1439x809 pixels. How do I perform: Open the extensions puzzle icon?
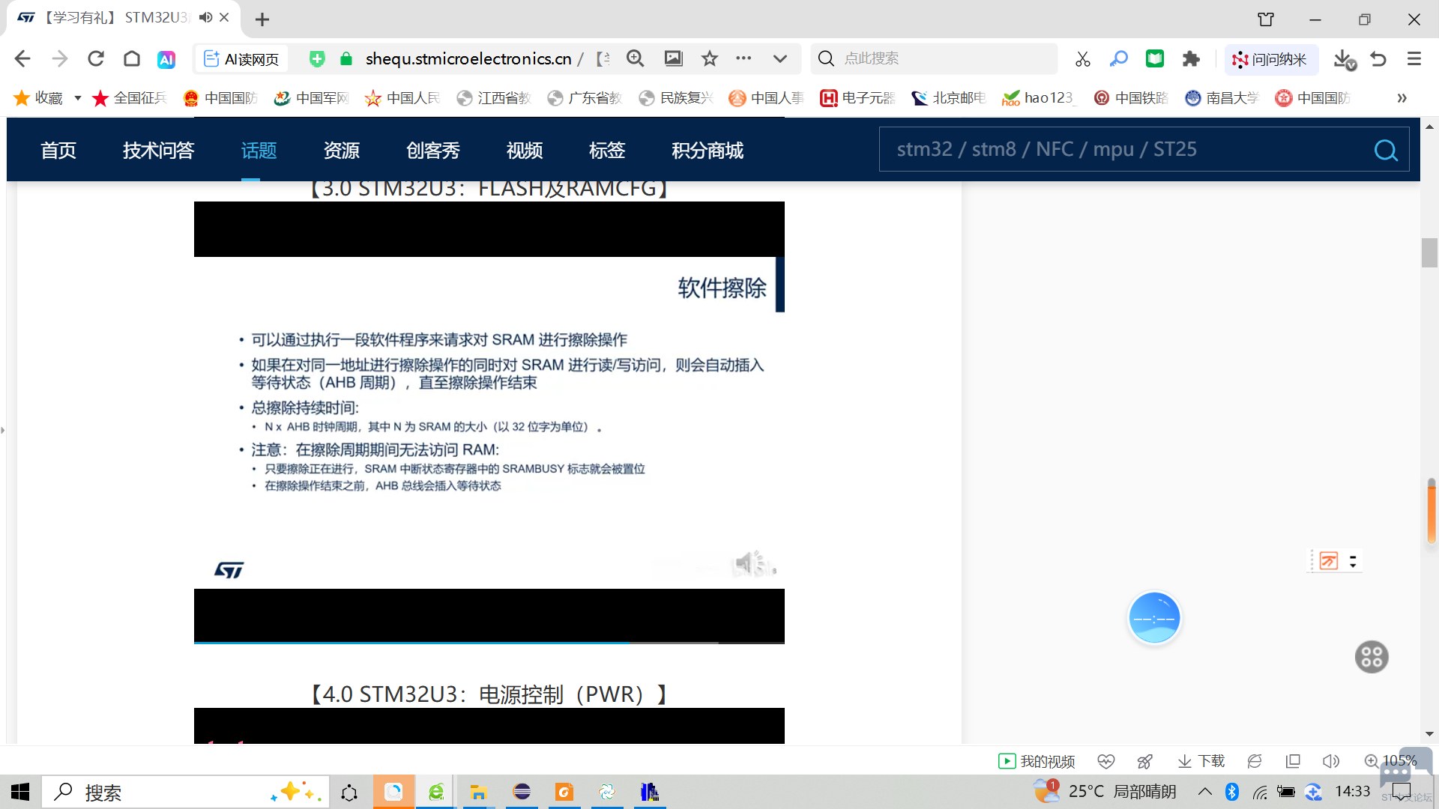pyautogui.click(x=1191, y=59)
